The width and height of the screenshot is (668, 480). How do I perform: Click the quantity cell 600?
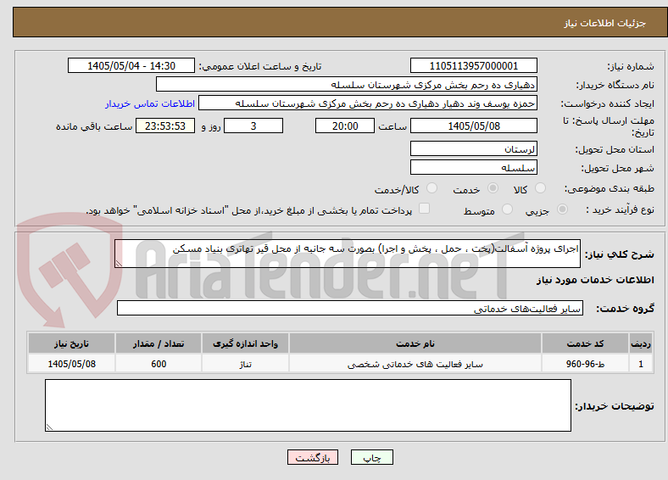159,364
